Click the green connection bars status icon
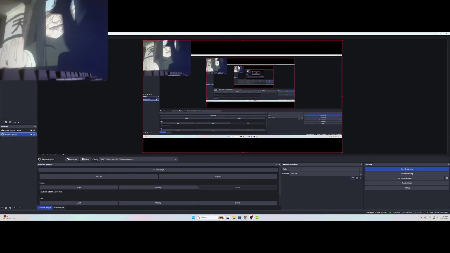 click(390, 212)
